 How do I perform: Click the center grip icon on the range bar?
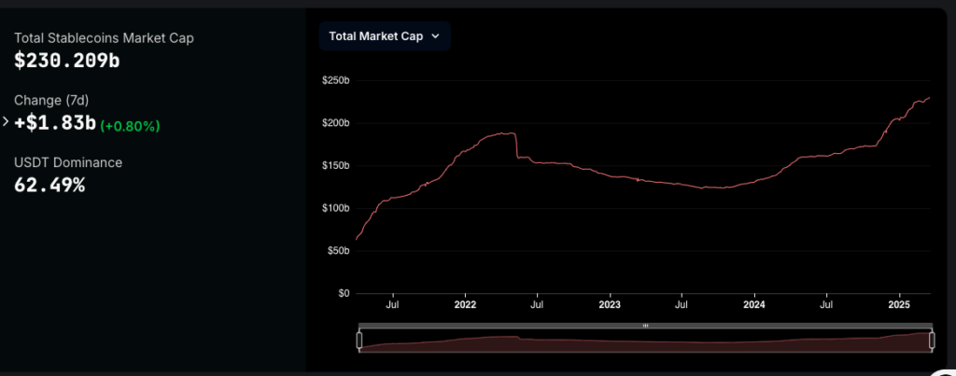point(645,326)
